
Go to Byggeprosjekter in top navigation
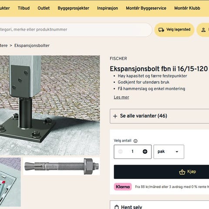pyautogui.click(x=74, y=8)
